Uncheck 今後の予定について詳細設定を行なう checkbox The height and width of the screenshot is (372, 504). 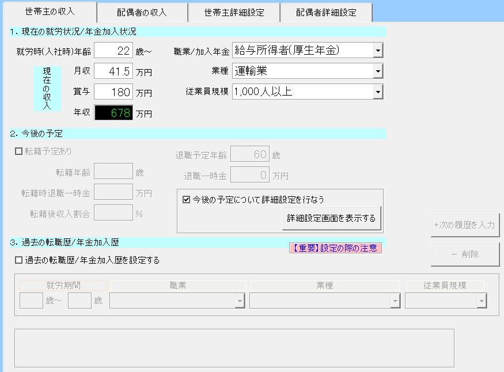186,200
